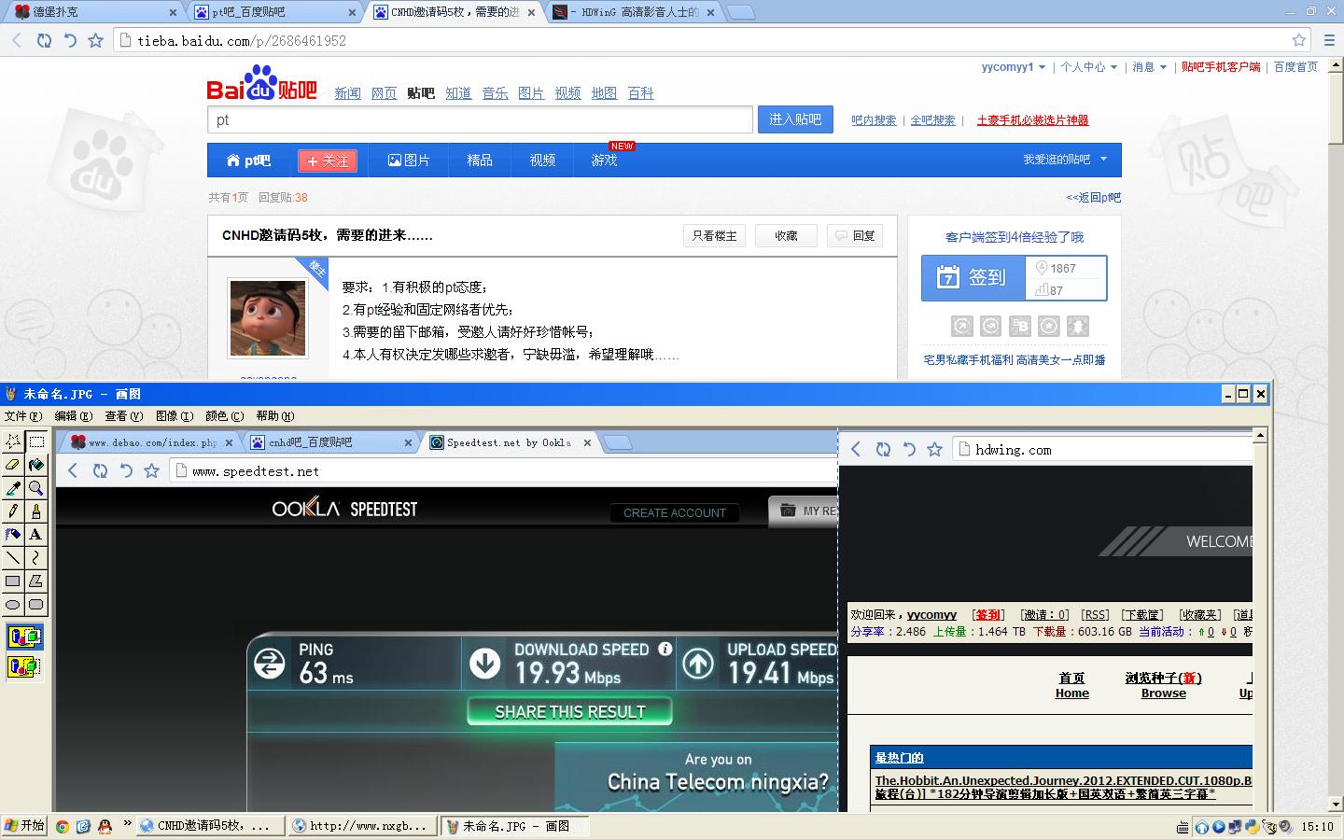The width and height of the screenshot is (1344, 840).
Task: Select the straight Line tool in Paint
Action: point(13,558)
